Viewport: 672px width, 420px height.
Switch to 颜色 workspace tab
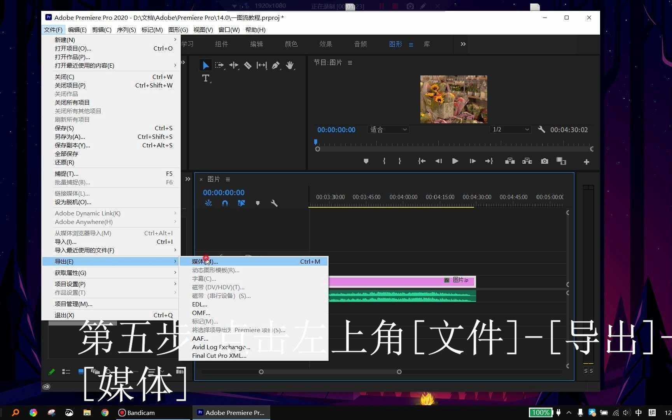click(x=291, y=44)
